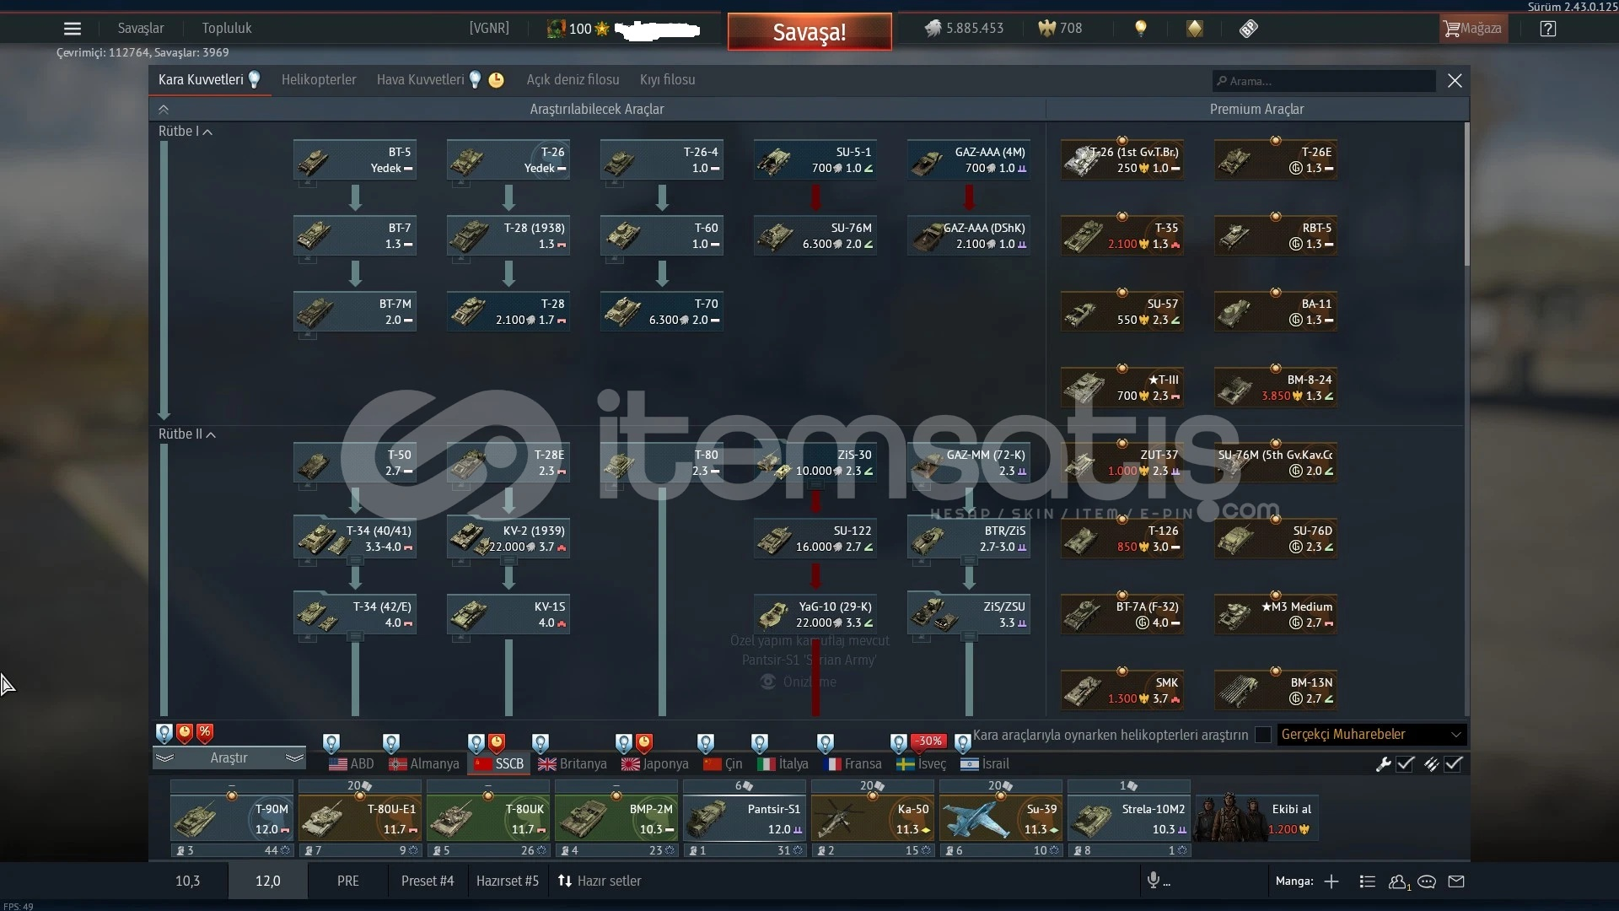The width and height of the screenshot is (1619, 911).
Task: Open the gold warbond icon in top bar
Action: [x=1195, y=29]
